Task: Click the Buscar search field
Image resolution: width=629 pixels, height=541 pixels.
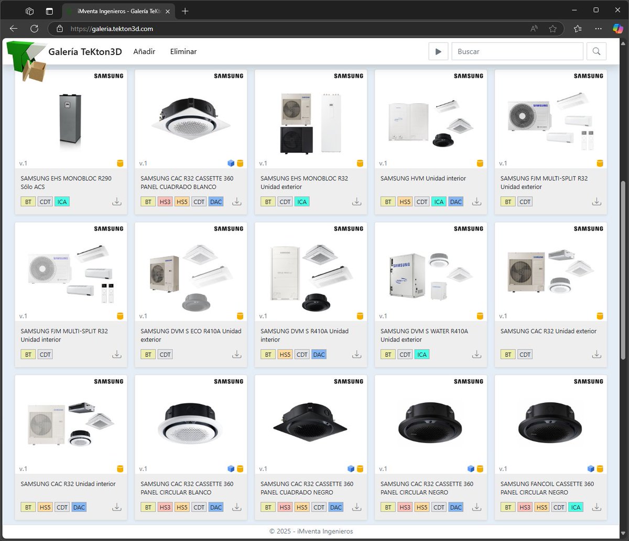Action: coord(517,51)
